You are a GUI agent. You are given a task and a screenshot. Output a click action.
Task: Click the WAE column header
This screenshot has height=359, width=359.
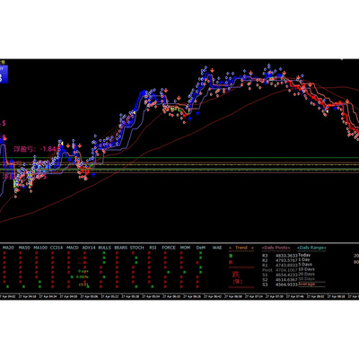[x=217, y=248]
